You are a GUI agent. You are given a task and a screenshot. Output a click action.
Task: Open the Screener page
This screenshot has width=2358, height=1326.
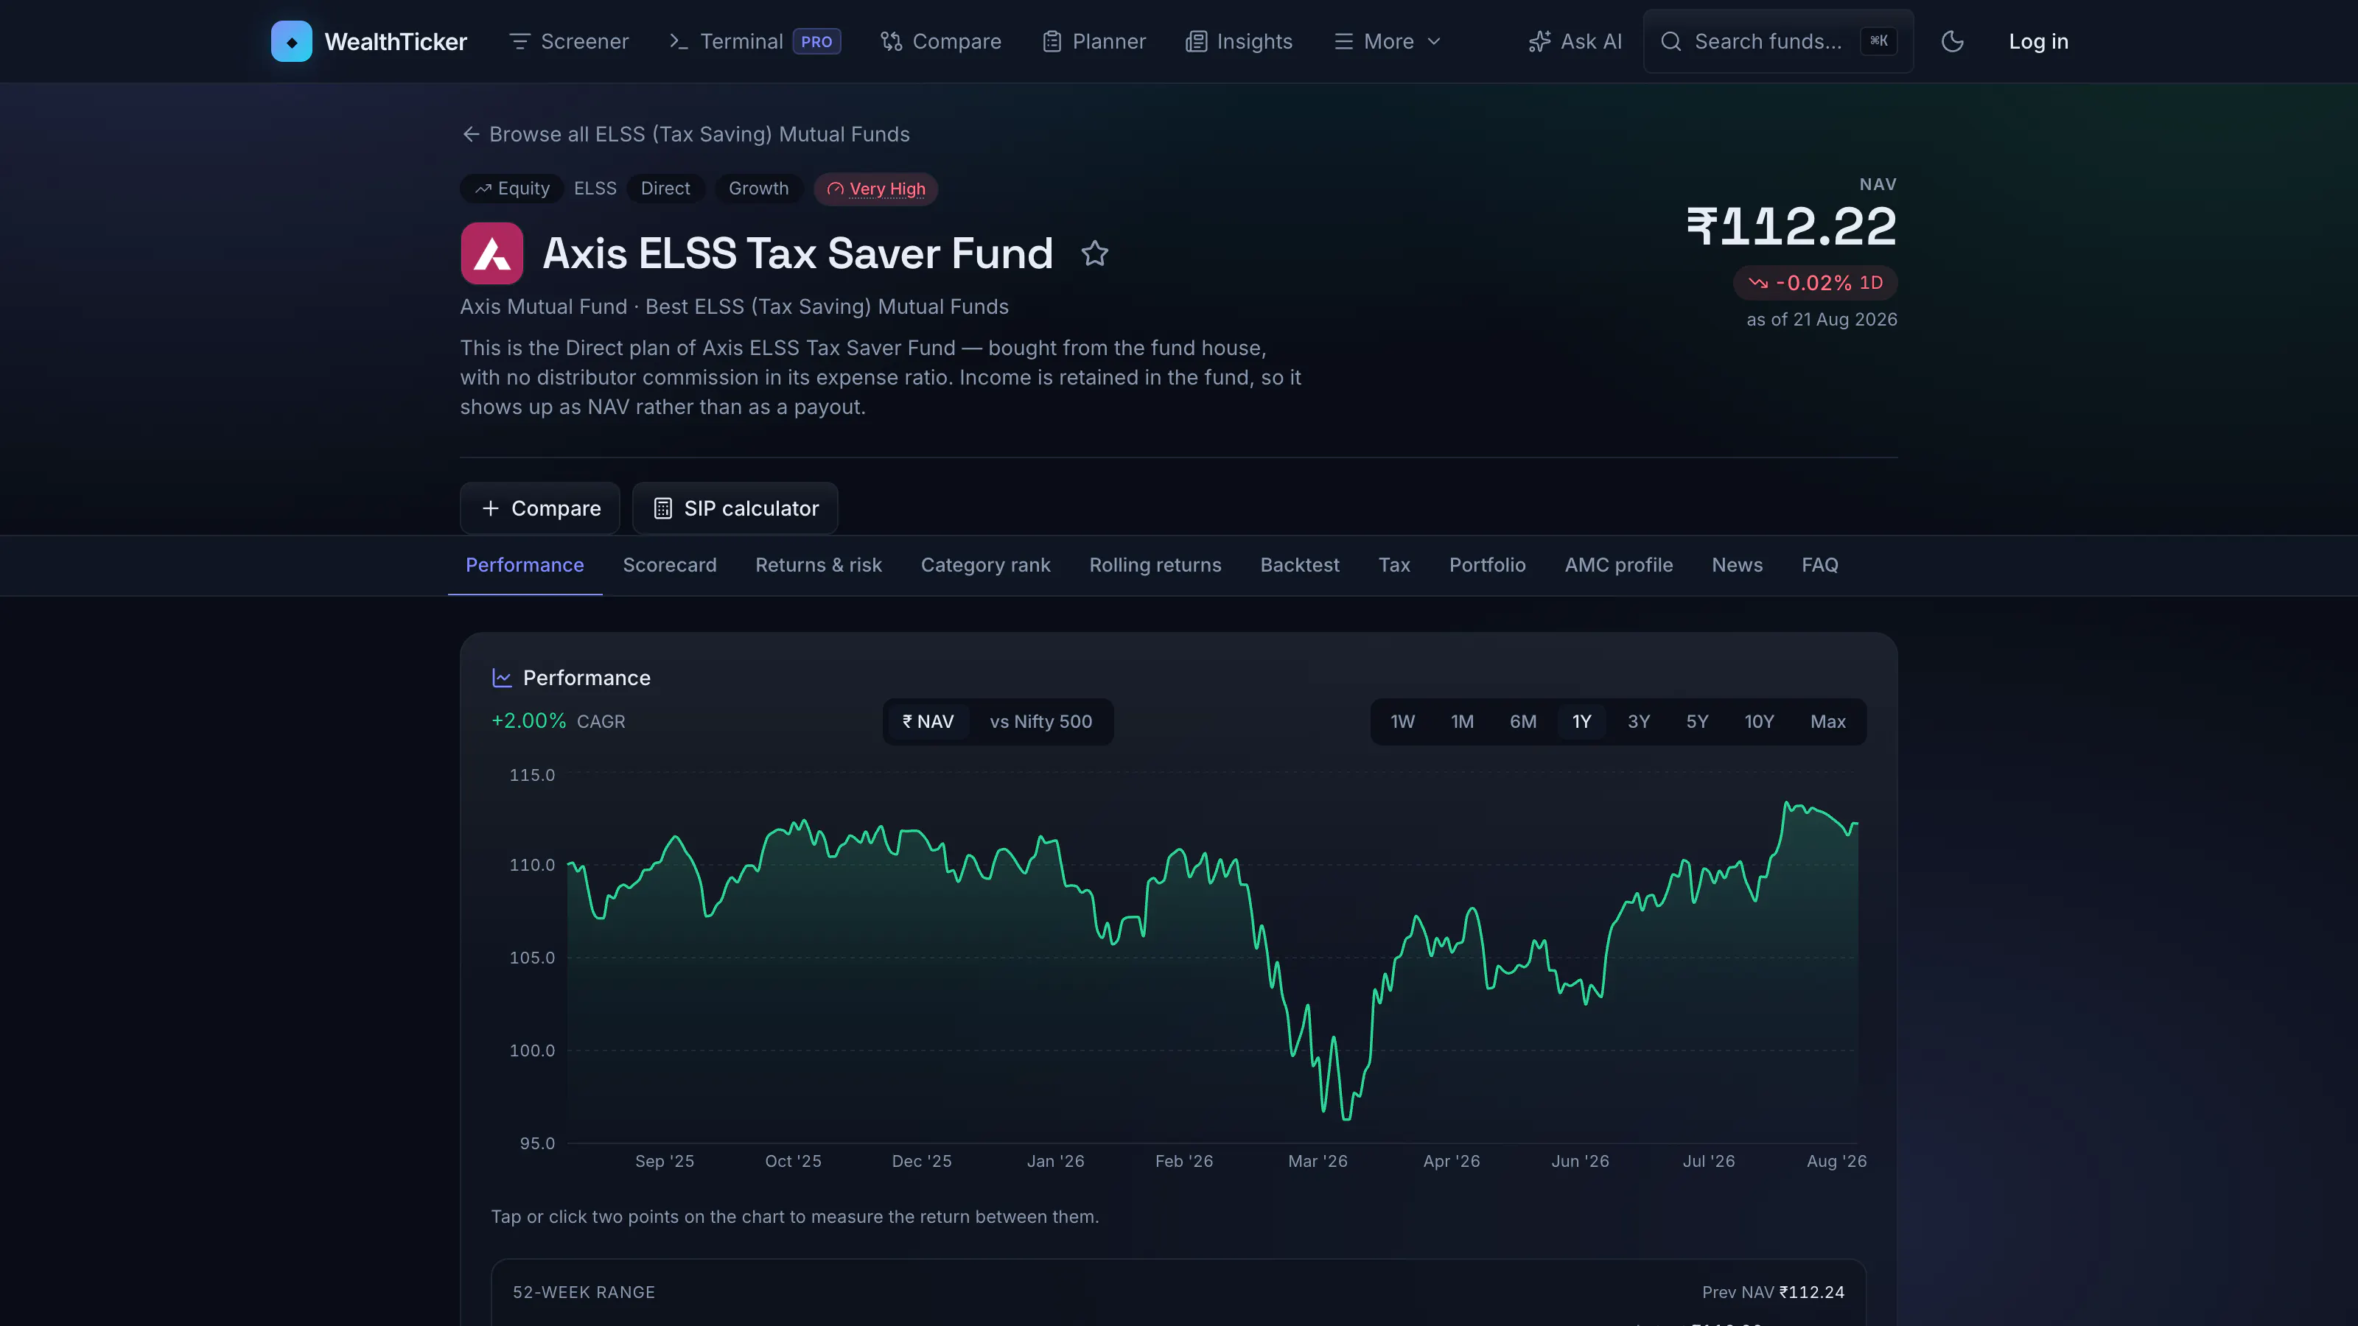[x=570, y=41]
